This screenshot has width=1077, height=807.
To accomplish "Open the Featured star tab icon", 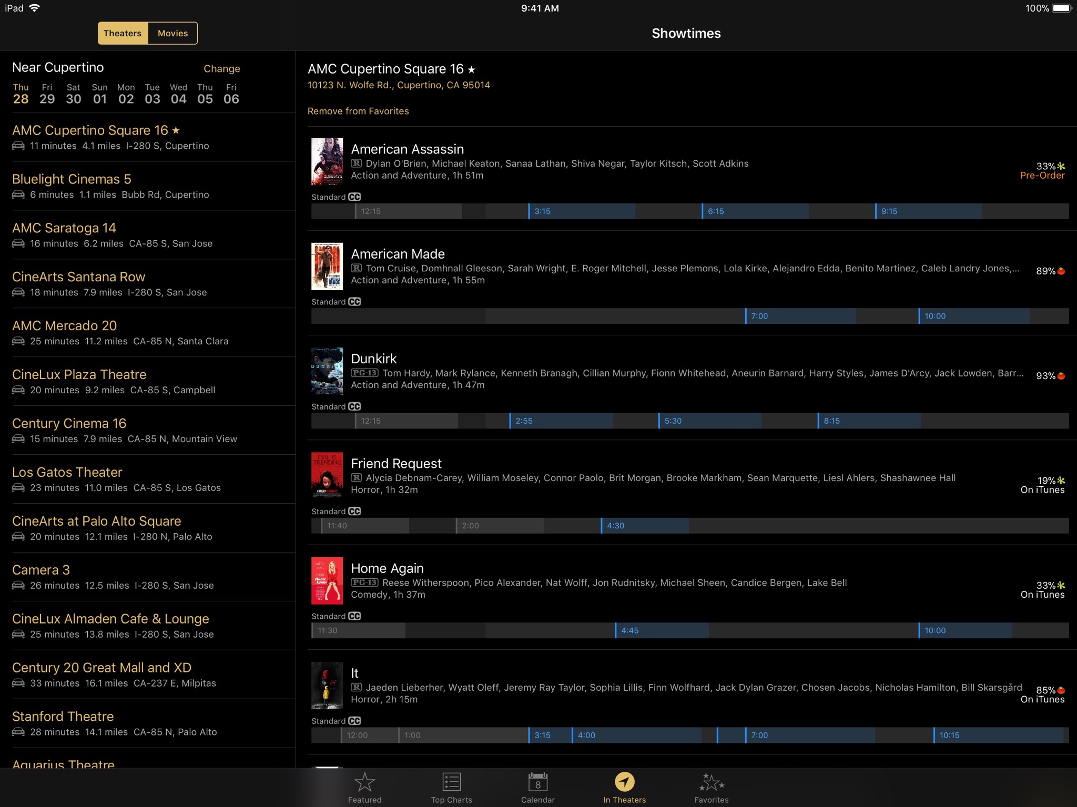I will click(364, 782).
